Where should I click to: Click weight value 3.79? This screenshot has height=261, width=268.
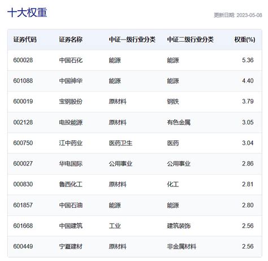[248, 102]
